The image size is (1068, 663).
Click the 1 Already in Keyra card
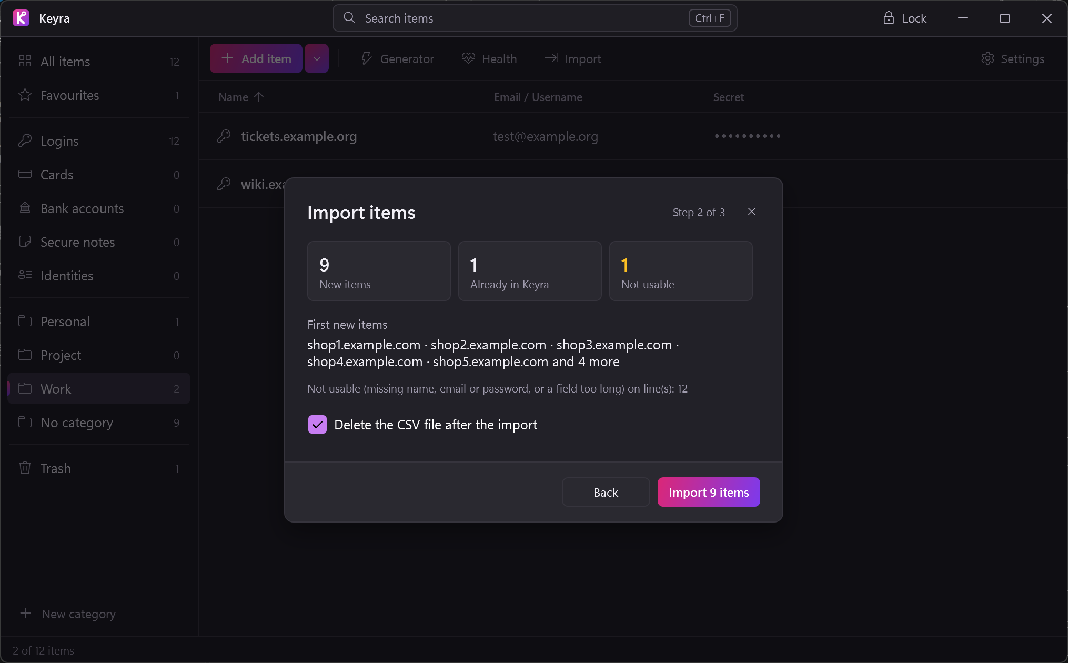click(x=530, y=271)
